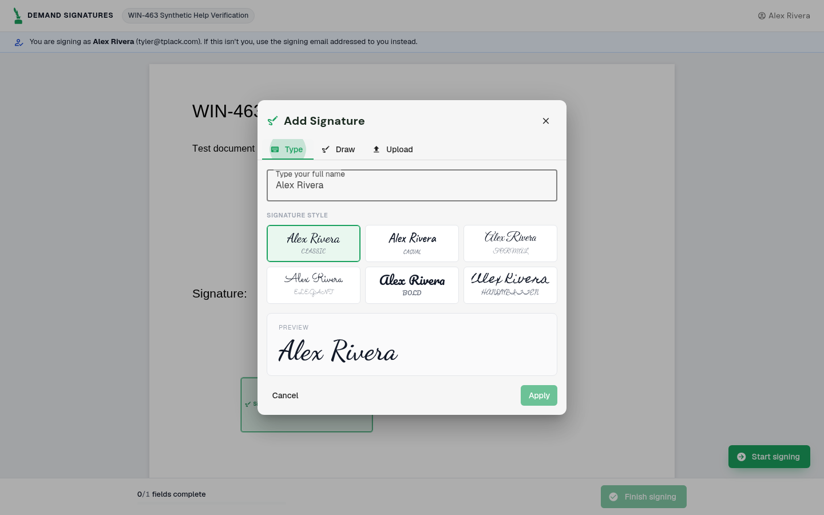This screenshot has height=515, width=824.
Task: Select the Classic signature style
Action: tap(314, 244)
